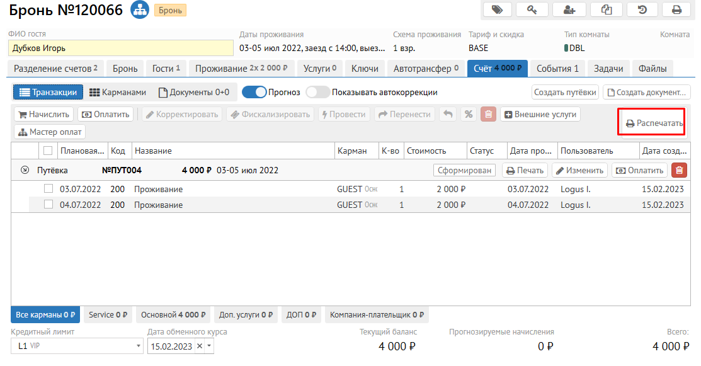Click the booking structure icon beside Бронь №120066
The width and height of the screenshot is (701, 366).
pos(139,10)
